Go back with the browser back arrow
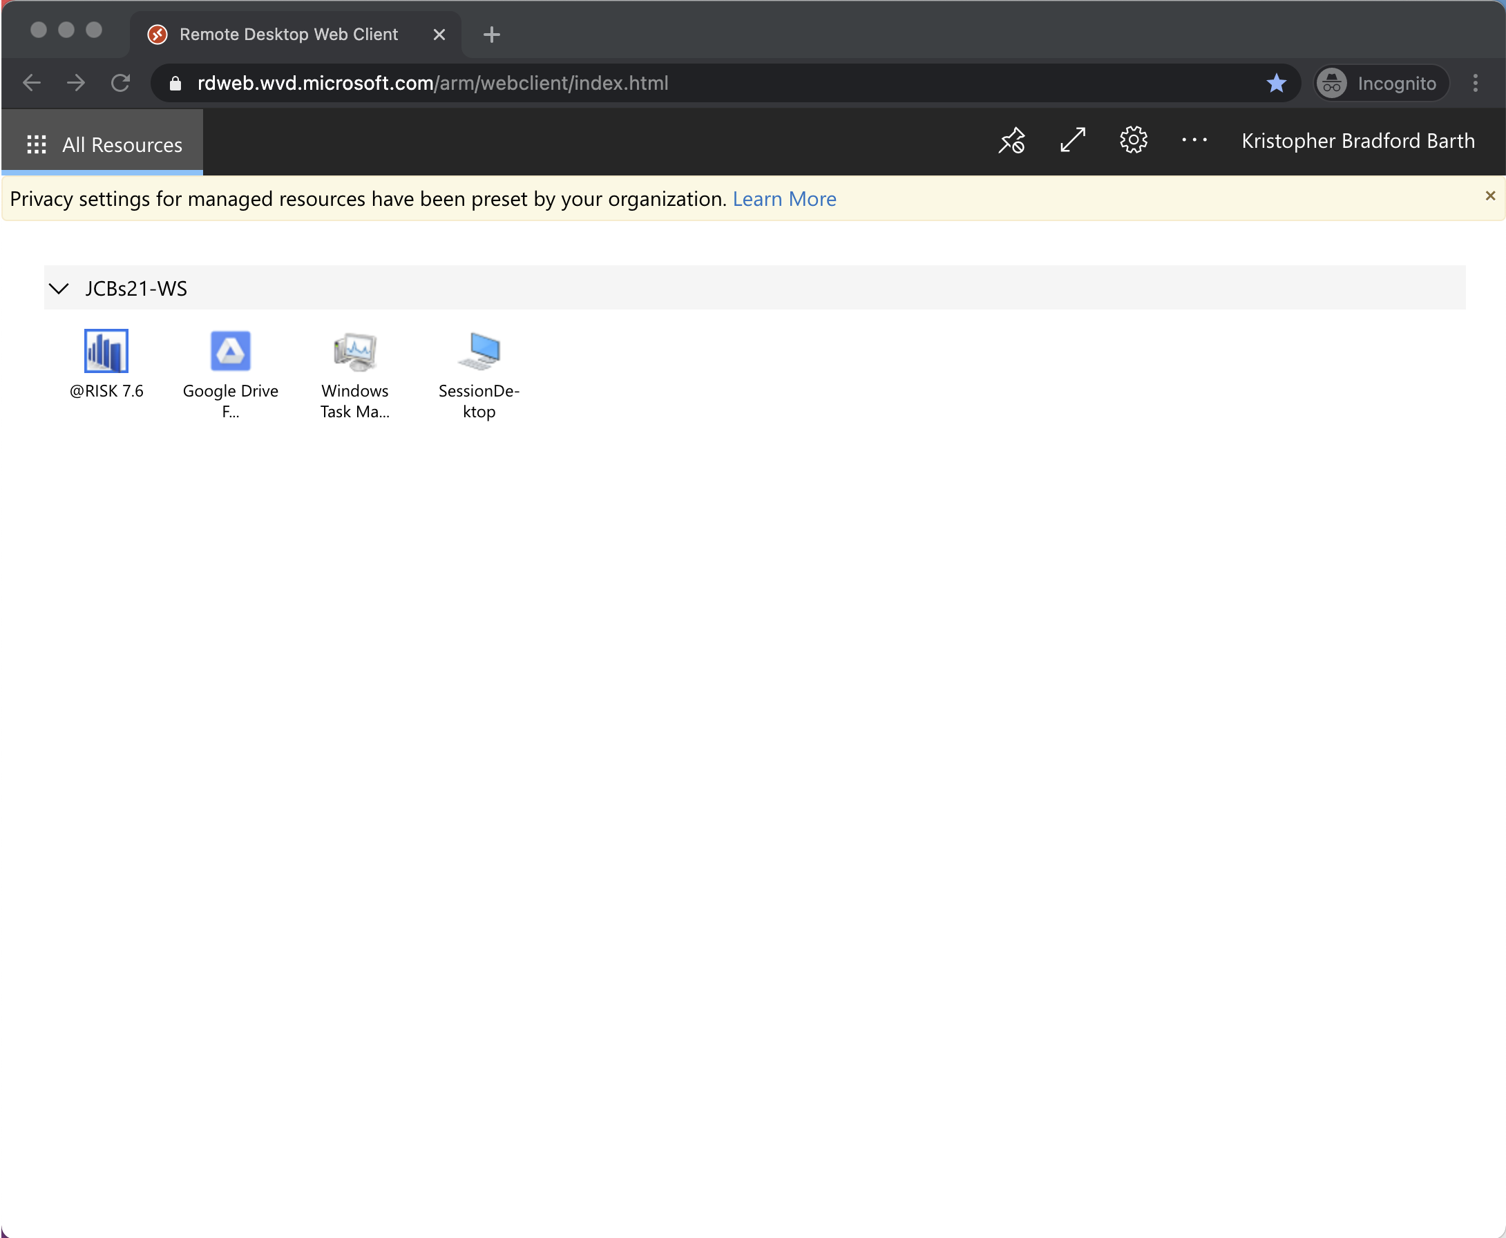This screenshot has width=1506, height=1238. coord(31,84)
